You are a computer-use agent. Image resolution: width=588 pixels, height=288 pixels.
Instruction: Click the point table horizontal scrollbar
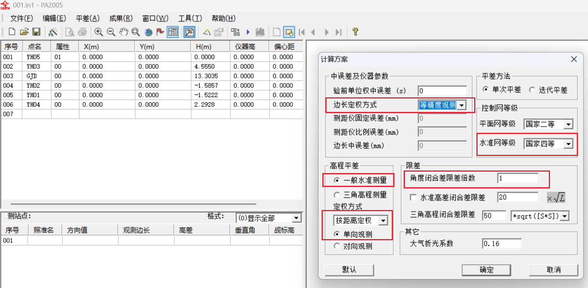134,204
